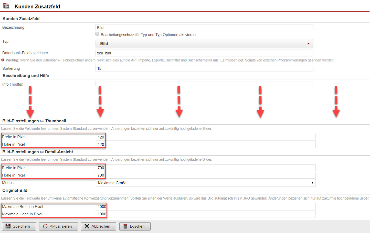Viewport: 370px width, 233px height.
Task: Focus the Maximale Höhe in Pixel field
Action: click(x=206, y=214)
